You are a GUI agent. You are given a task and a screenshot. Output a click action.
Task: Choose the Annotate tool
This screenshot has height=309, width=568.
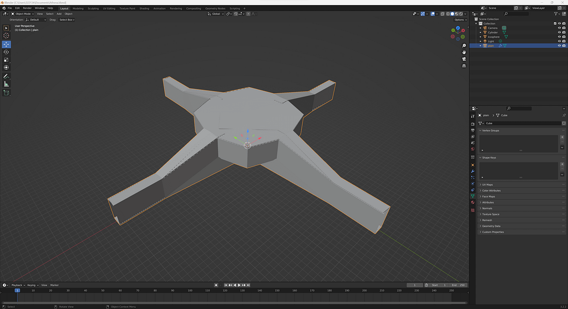pyautogui.click(x=7, y=76)
